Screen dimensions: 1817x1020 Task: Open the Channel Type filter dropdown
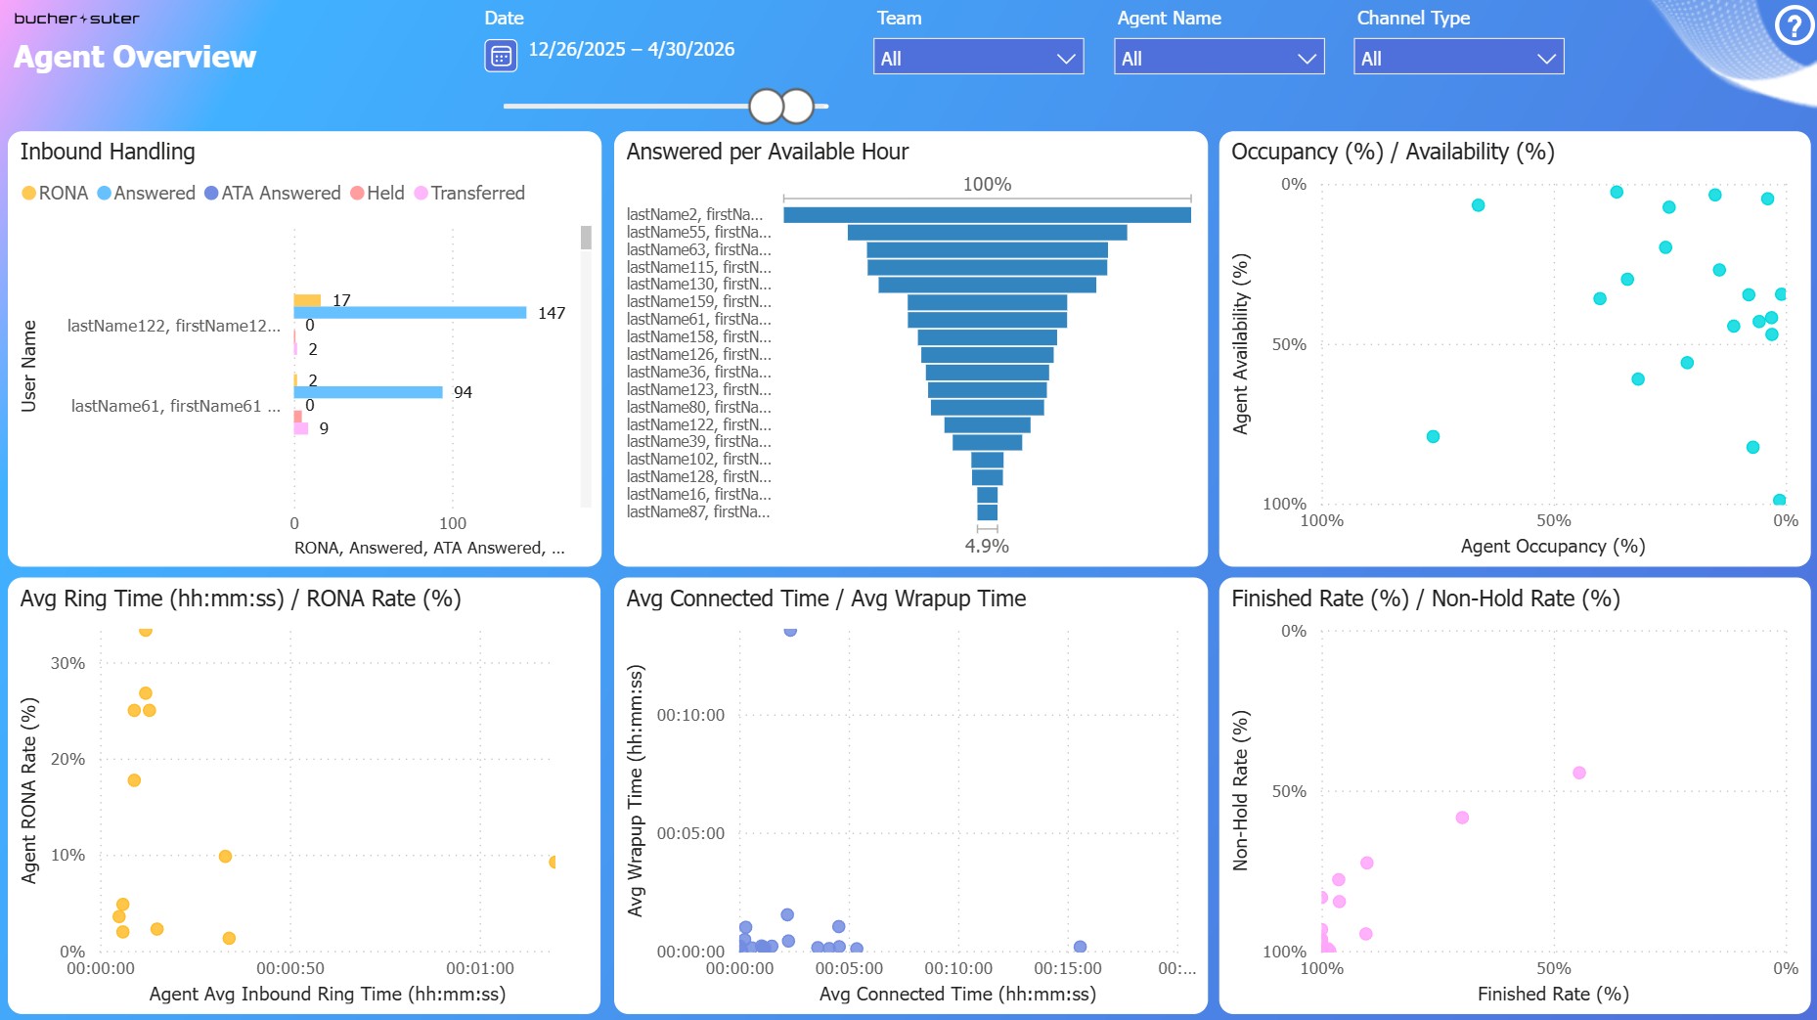coord(1458,58)
